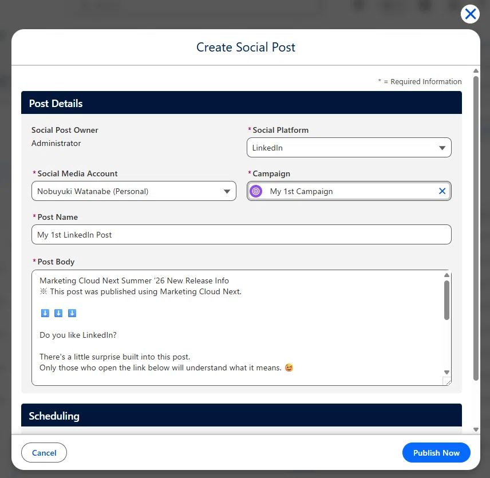Click the Post Details section header
The width and height of the screenshot is (490, 478).
(241, 103)
